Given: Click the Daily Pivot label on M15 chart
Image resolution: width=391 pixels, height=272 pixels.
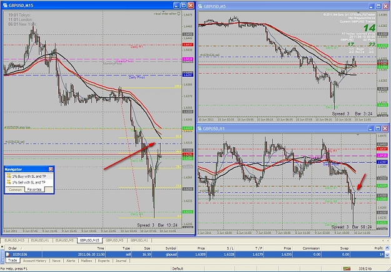Looking at the screenshot, I should [136, 77].
